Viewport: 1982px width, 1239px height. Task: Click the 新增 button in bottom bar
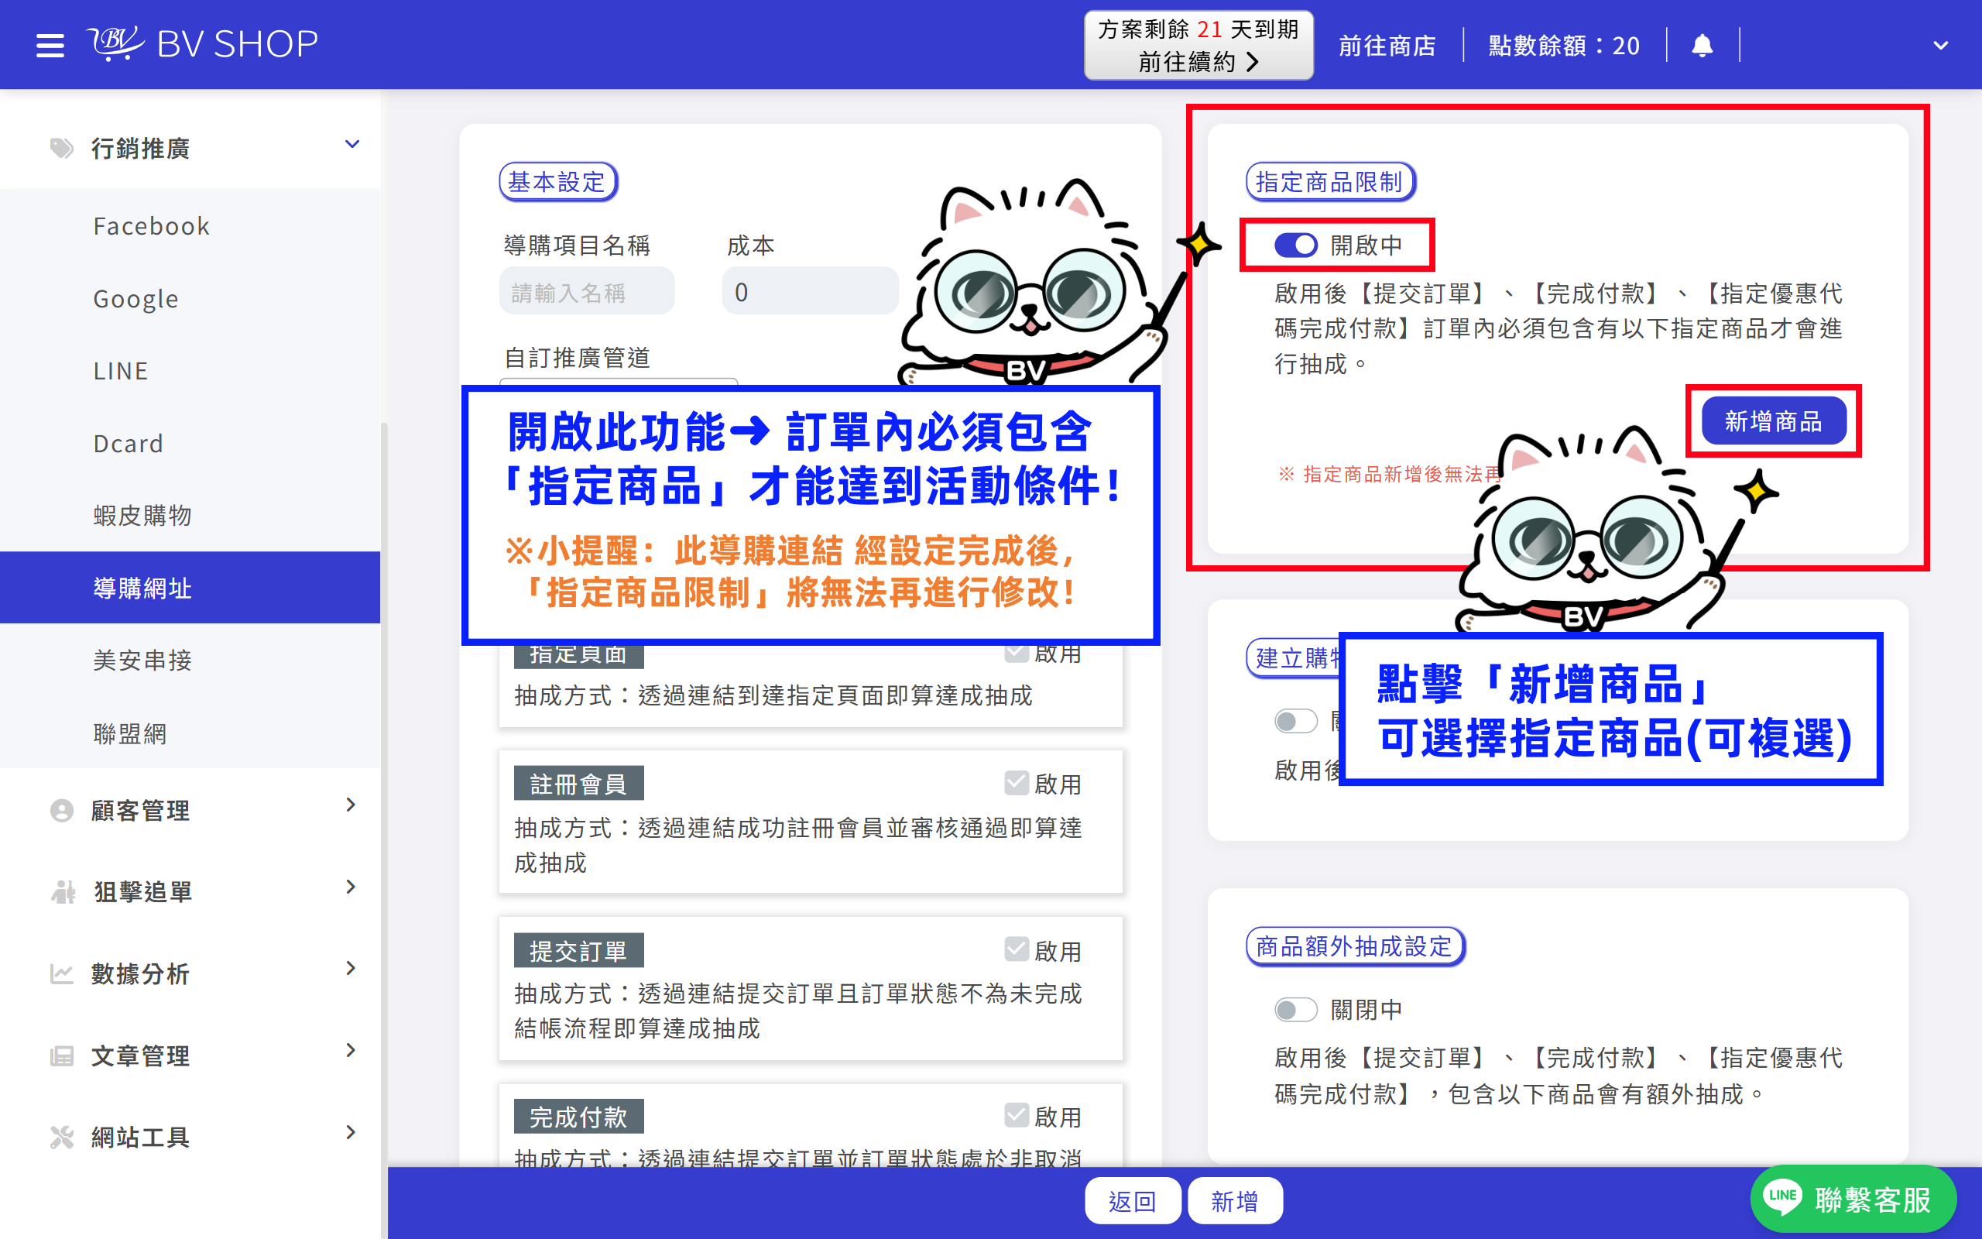[x=1234, y=1201]
